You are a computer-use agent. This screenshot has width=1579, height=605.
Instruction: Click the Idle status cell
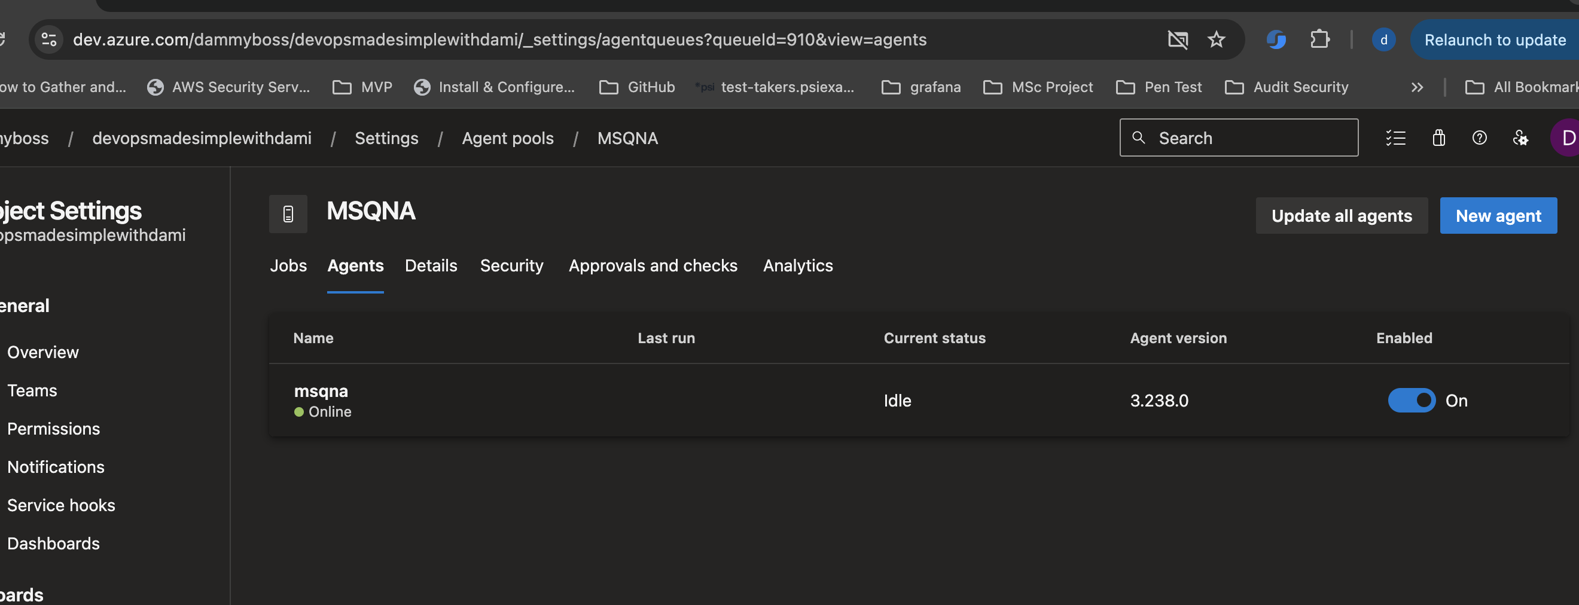click(897, 401)
